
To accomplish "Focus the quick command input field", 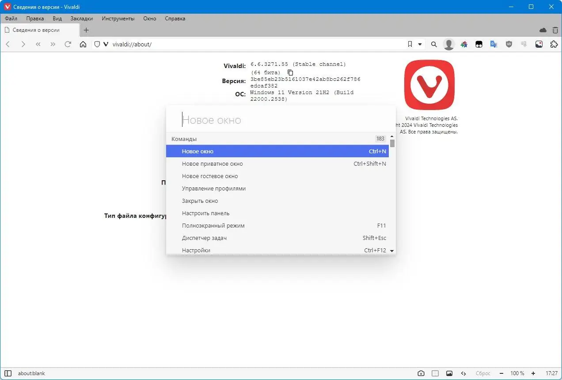I will [281, 119].
